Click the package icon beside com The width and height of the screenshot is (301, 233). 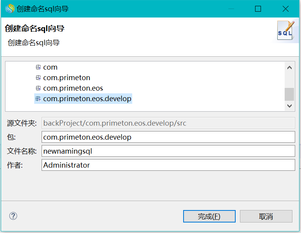point(38,67)
